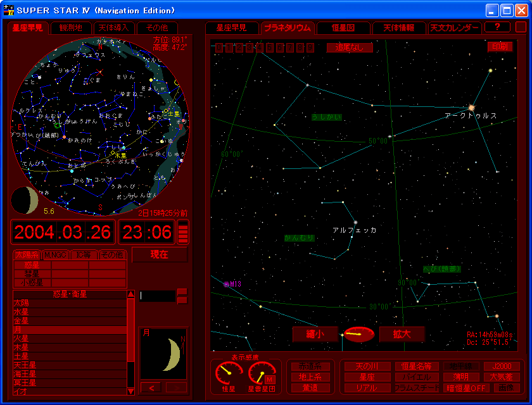Viewport: 532px width, 405px height.
Task: Adjust the 星雲星団 sensitivity dial
Action: pos(261,373)
